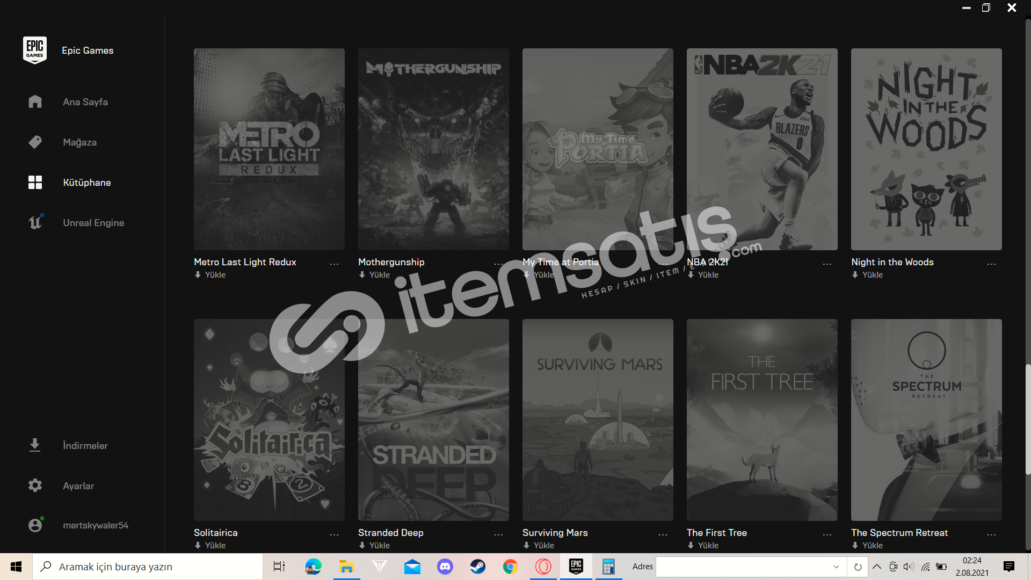Click Yükle under NBA 2K21
Screen dimensions: 1031x580
[x=703, y=275]
